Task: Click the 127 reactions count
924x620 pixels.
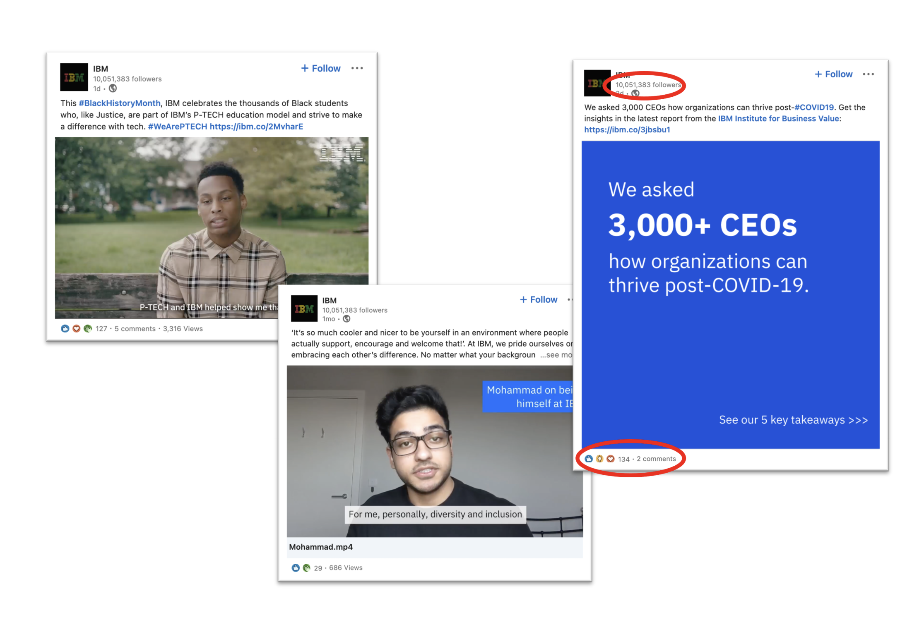Action: tap(101, 329)
